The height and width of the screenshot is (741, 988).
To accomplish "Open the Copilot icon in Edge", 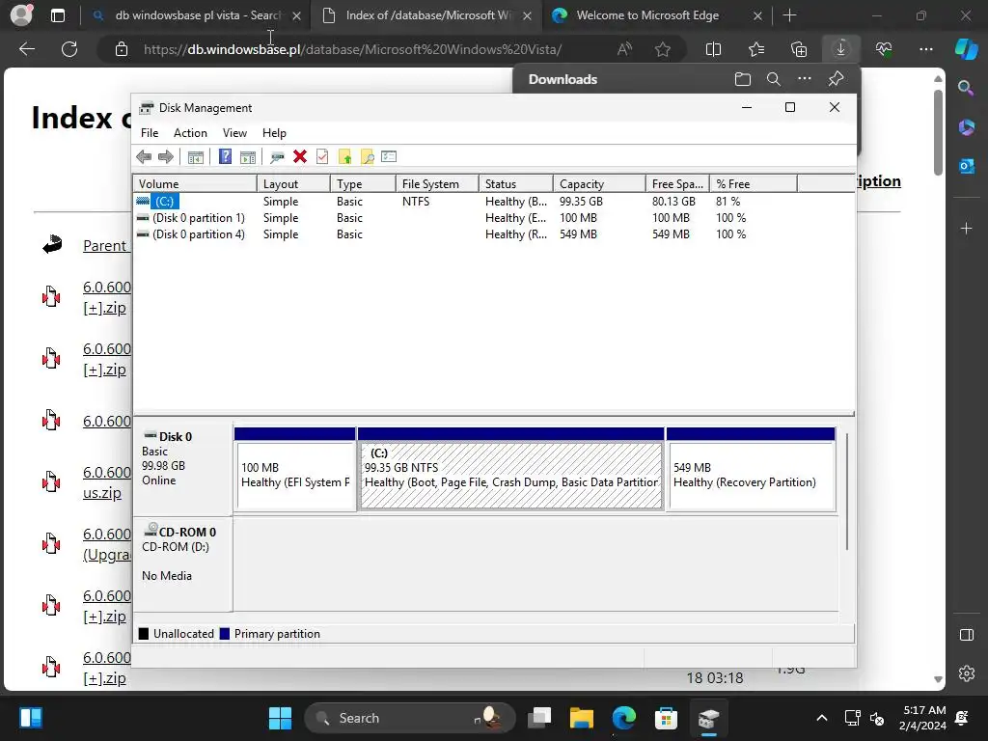I will tap(967, 49).
